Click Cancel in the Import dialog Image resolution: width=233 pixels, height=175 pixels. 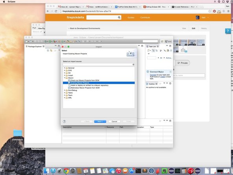pyautogui.click(x=114, y=121)
